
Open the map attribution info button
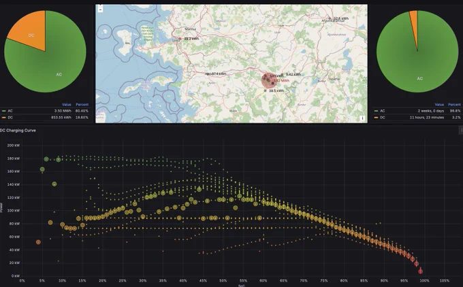click(x=362, y=118)
